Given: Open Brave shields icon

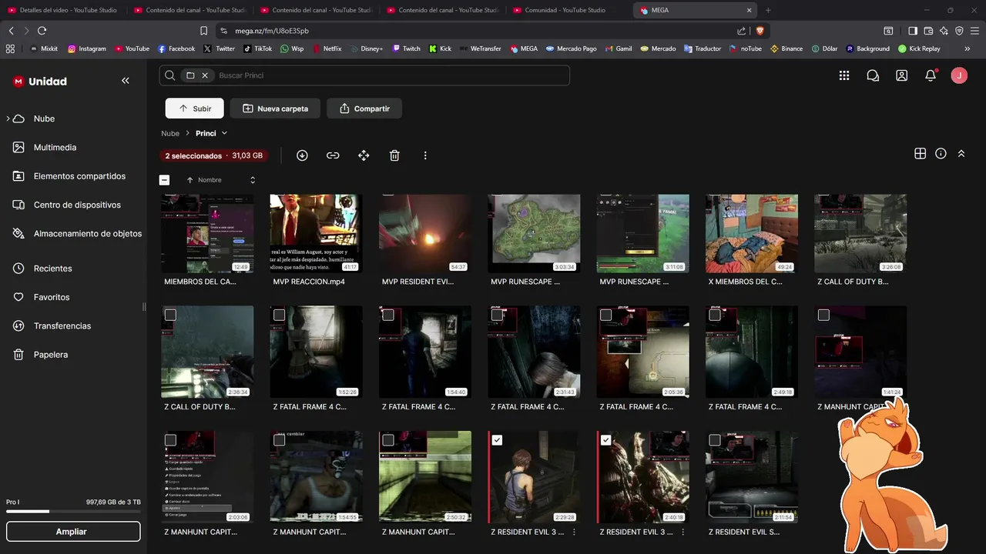Looking at the screenshot, I should [760, 31].
